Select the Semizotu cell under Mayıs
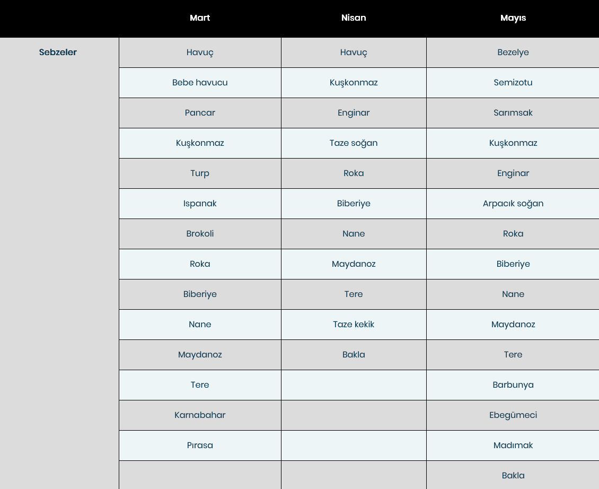599x489 pixels. point(513,83)
